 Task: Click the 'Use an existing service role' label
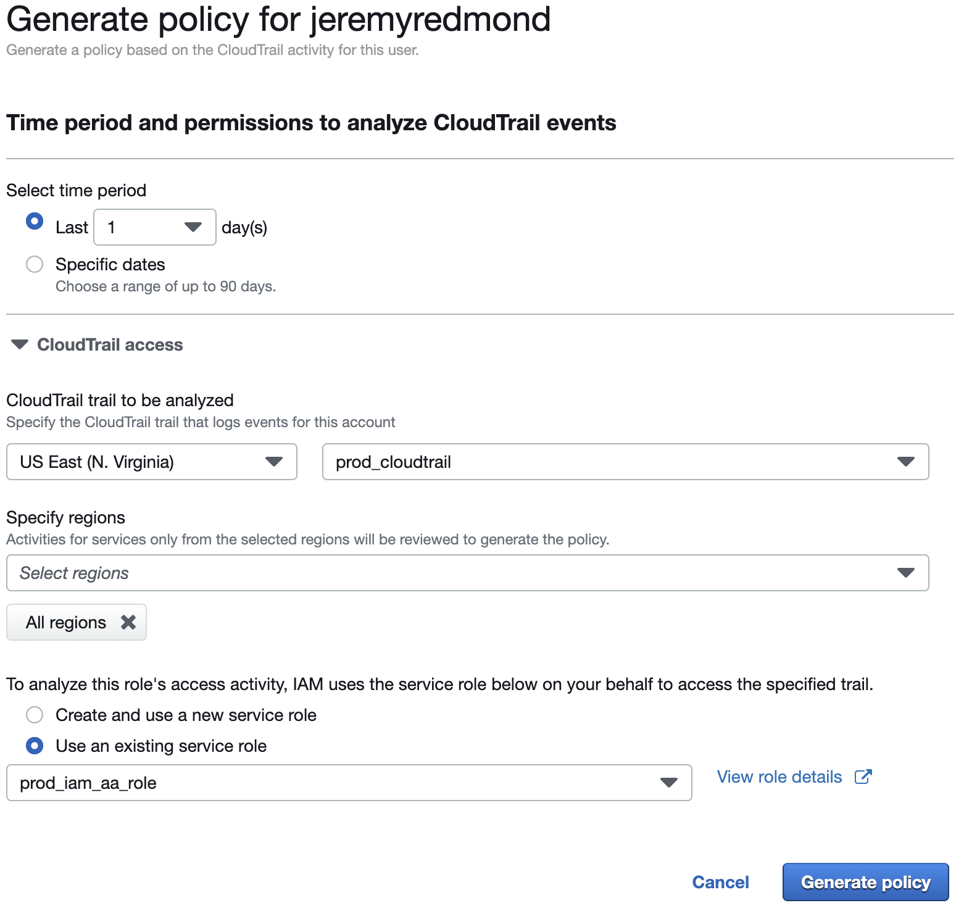tap(161, 746)
